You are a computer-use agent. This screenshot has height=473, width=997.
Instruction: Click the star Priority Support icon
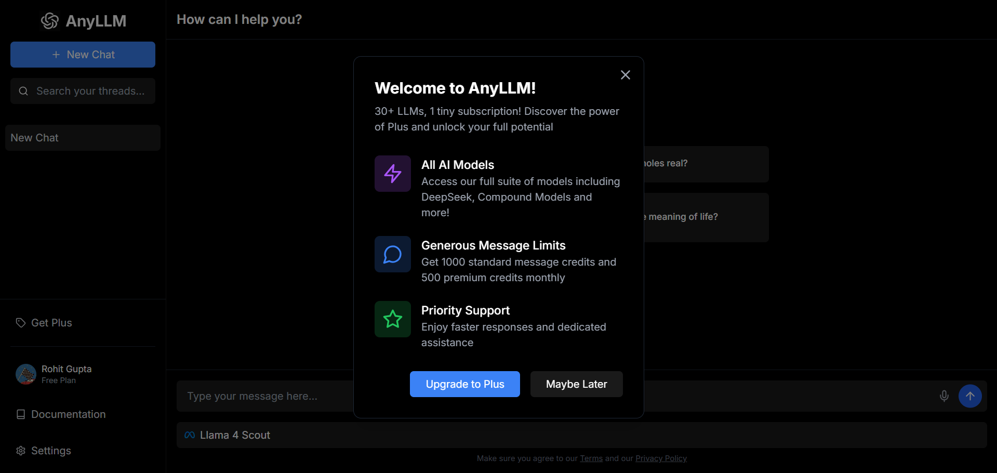point(392,319)
